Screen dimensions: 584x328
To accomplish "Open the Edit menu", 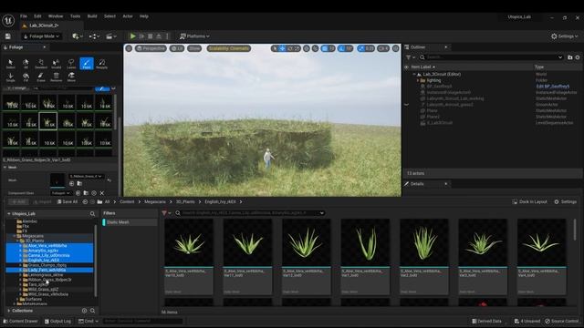I will tap(37, 16).
